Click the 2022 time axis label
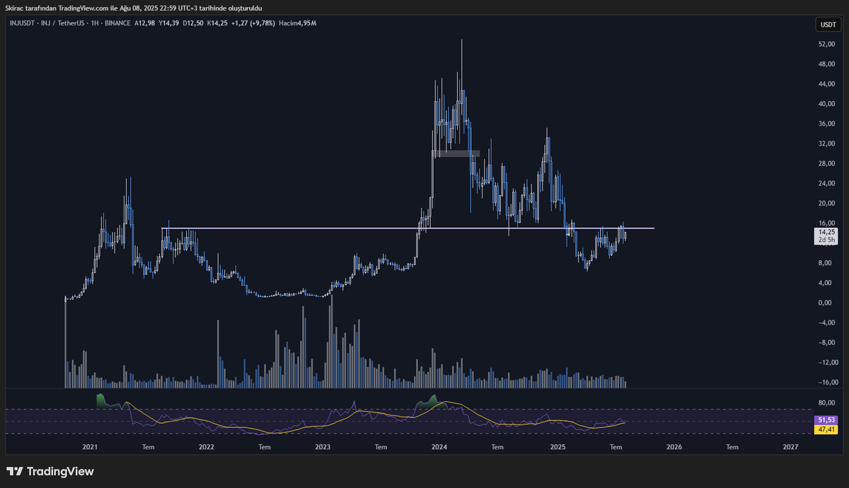 click(x=207, y=447)
